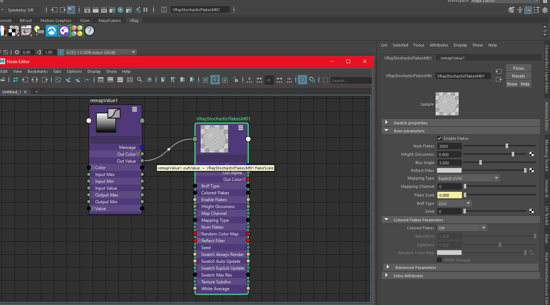Click the Show button in Attribute Editor

click(x=512, y=84)
